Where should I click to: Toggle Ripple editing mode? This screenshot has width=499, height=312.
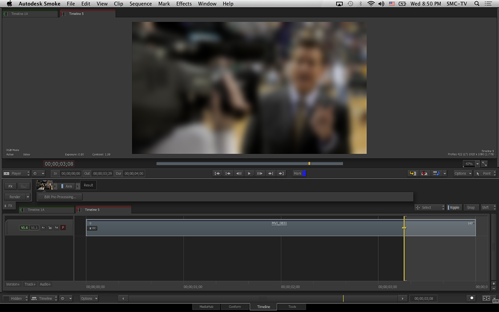[454, 207]
